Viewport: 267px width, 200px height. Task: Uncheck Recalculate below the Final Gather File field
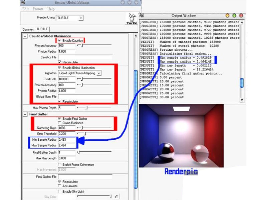pyautogui.click(x=59, y=181)
